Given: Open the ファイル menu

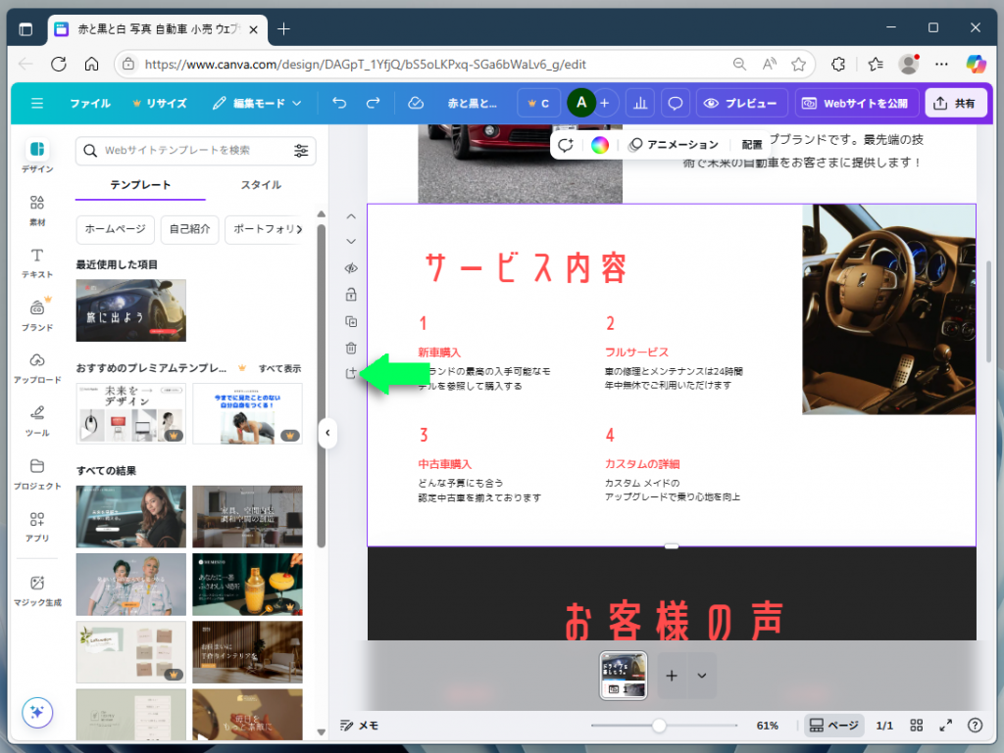Looking at the screenshot, I should coord(89,102).
